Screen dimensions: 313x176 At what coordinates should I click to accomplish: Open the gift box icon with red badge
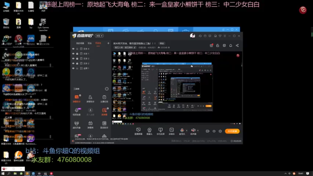pyautogui.click(x=211, y=45)
